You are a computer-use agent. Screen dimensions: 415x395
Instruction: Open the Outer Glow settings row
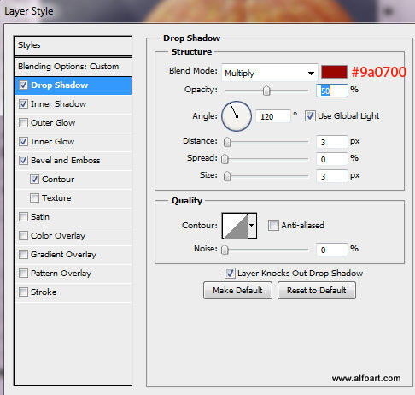73,123
